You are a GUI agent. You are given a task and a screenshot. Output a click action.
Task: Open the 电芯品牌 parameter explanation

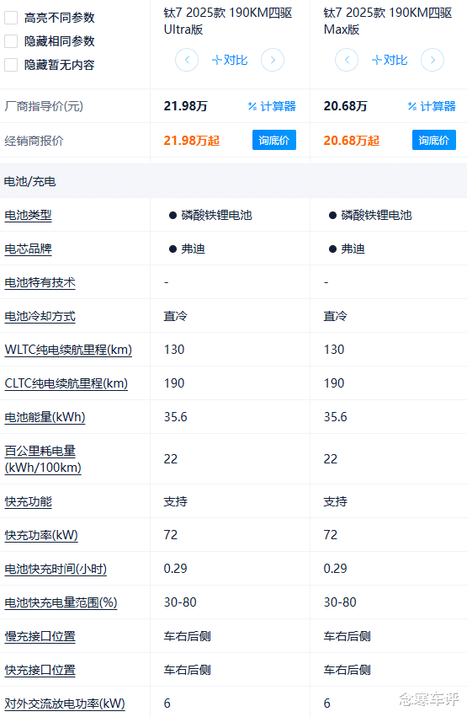(x=28, y=249)
